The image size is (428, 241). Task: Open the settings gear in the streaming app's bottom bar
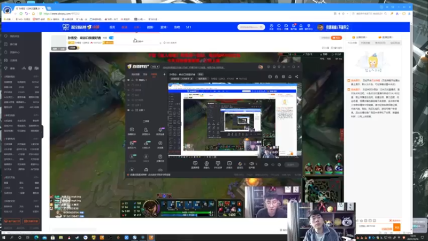(279, 165)
